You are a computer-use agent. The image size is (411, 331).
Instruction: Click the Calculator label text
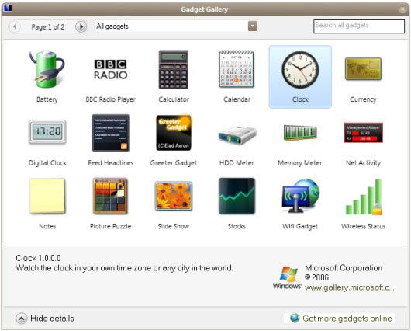(174, 99)
